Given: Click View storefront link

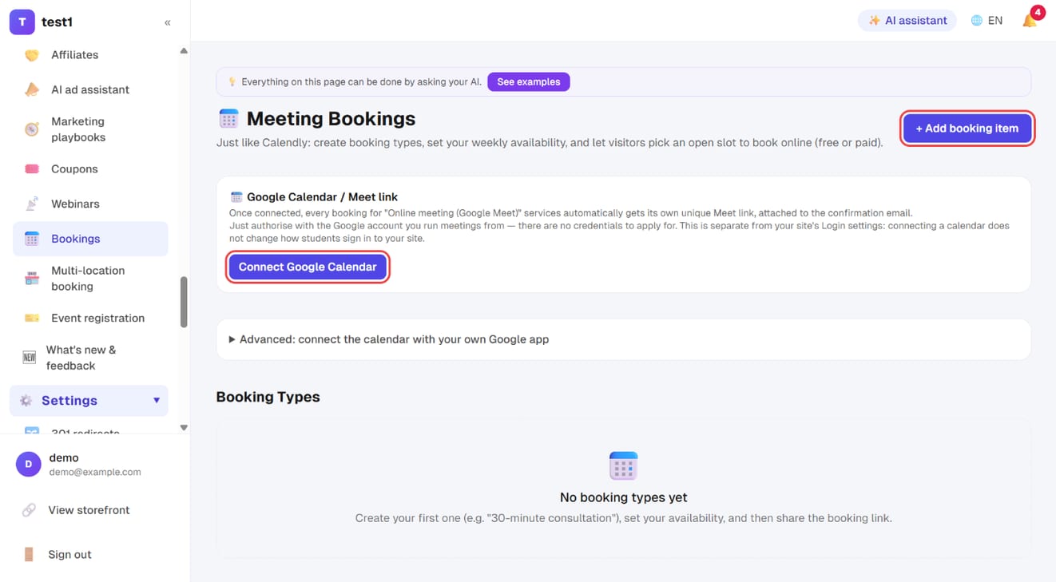Looking at the screenshot, I should point(89,510).
